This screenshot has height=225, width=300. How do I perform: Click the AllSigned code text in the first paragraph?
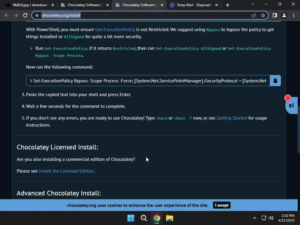74,37
